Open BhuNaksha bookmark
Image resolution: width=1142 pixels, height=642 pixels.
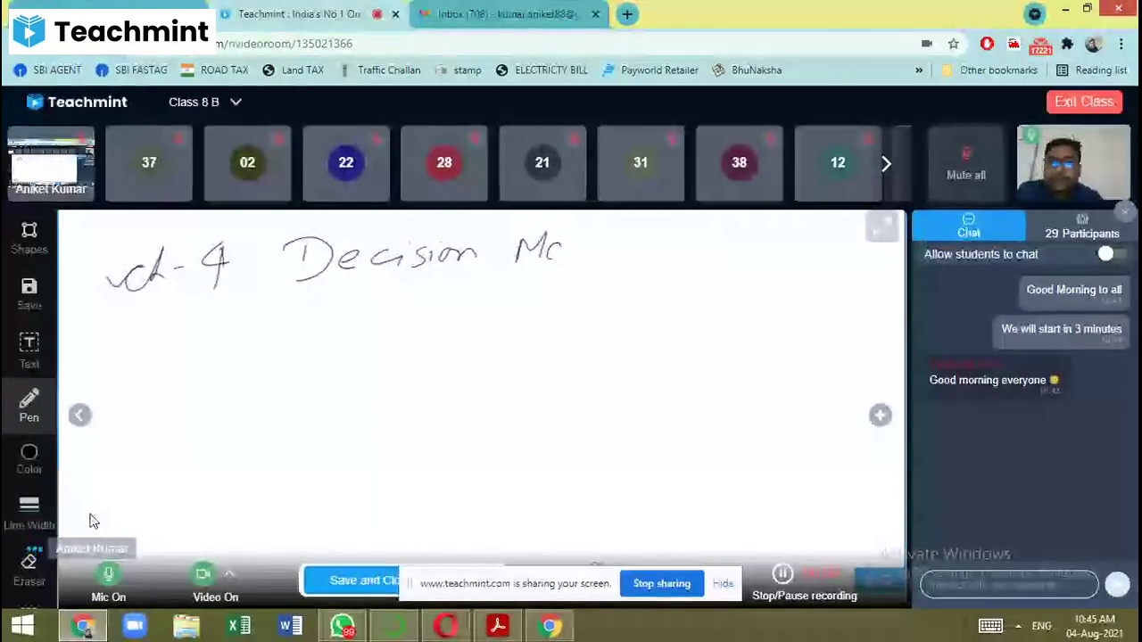(747, 70)
